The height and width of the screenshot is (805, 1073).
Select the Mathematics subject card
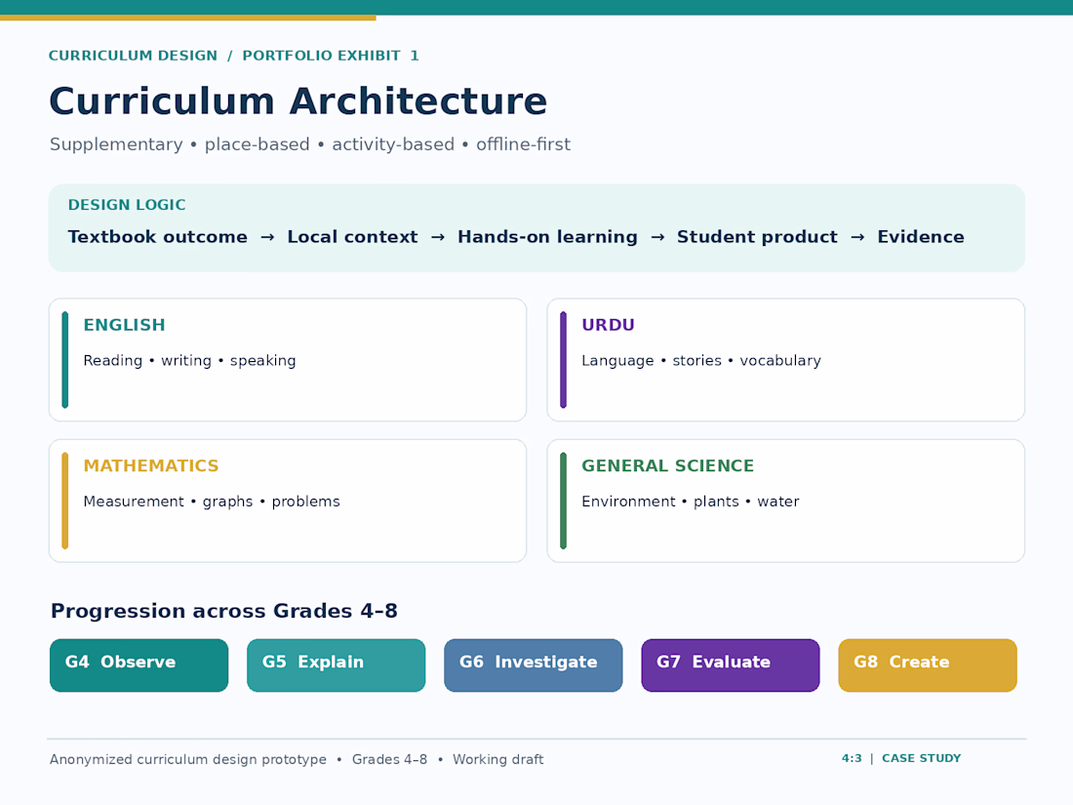pos(288,502)
